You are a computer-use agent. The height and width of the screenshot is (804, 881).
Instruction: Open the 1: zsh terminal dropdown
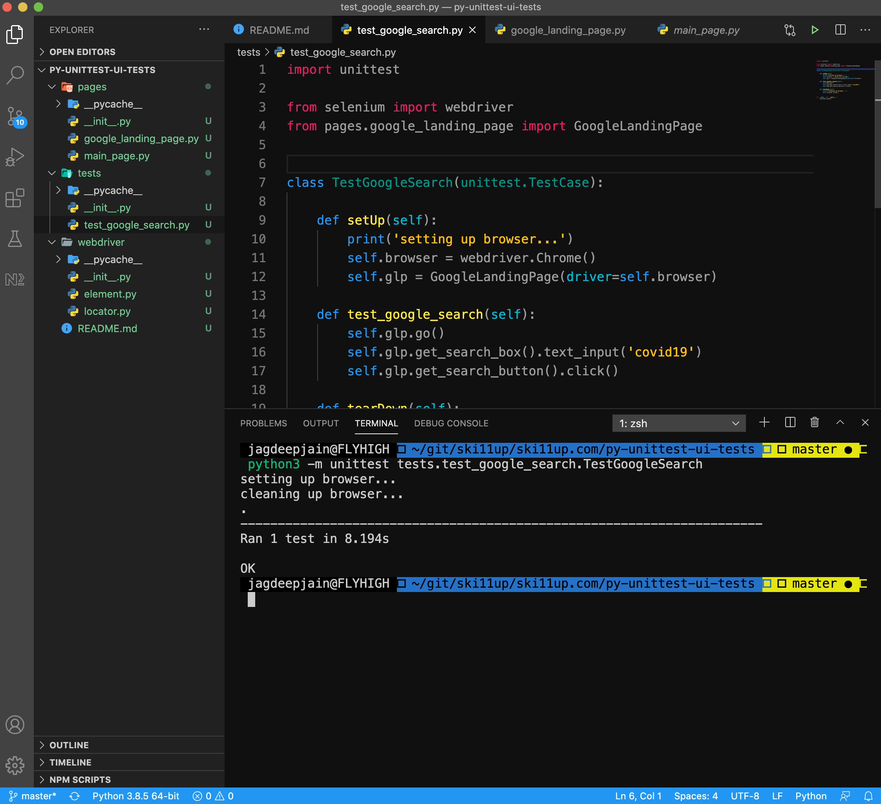click(x=679, y=424)
